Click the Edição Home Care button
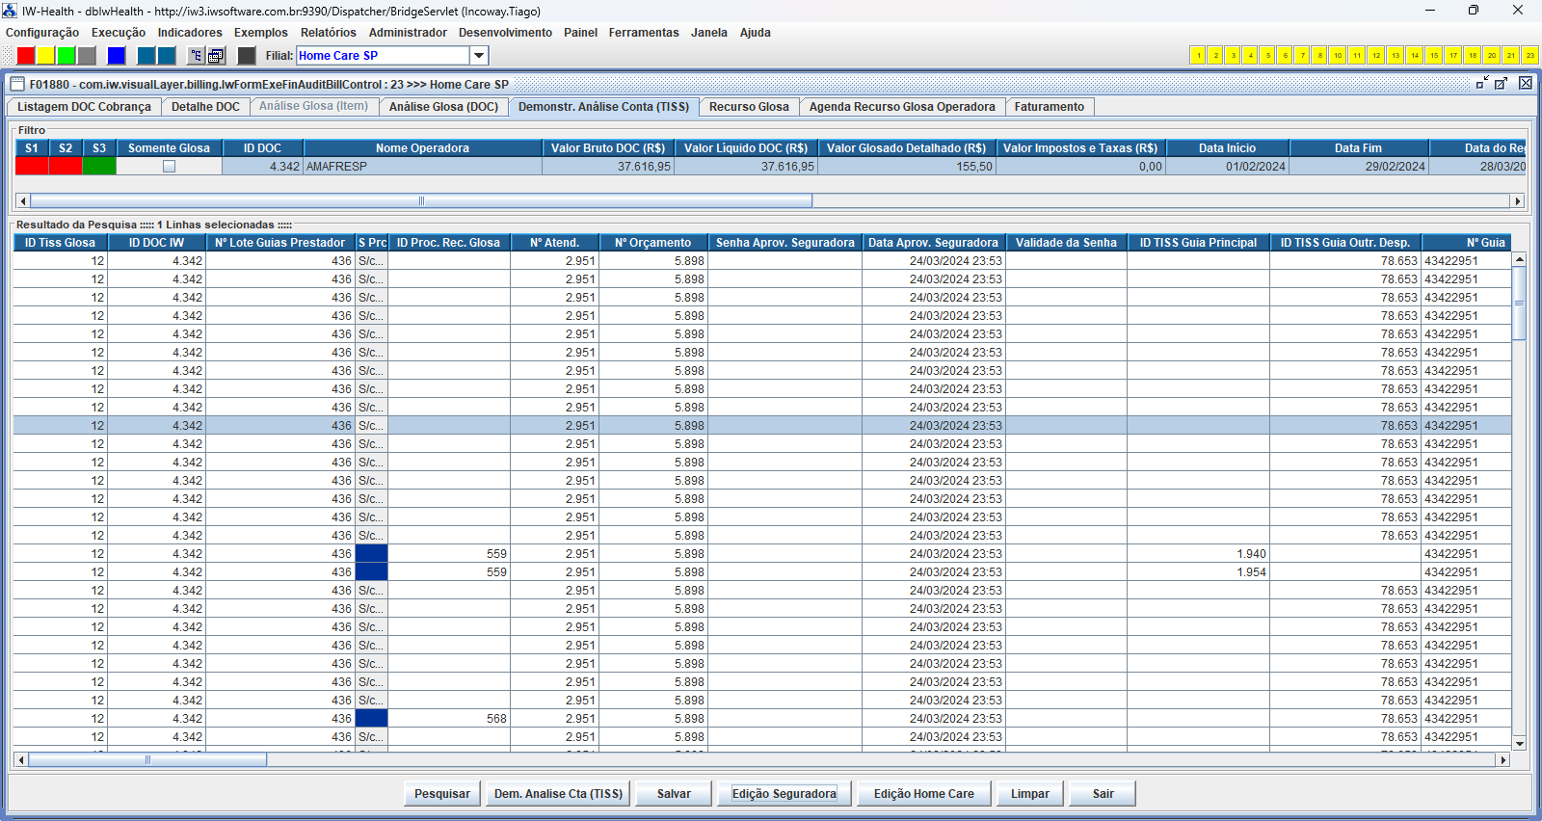Image resolution: width=1542 pixels, height=821 pixels. tap(923, 794)
